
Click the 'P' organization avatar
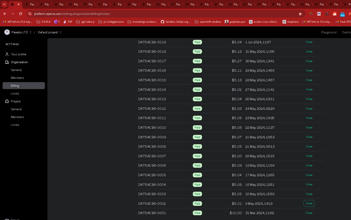(x=7, y=32)
